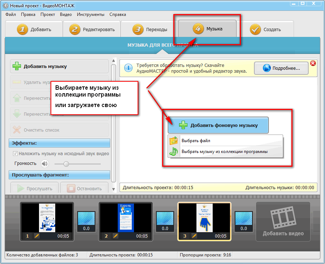Image resolution: width=325 pixels, height=264 pixels.
Task: Click the red stop icon beside Остановить
Action: click(71, 188)
